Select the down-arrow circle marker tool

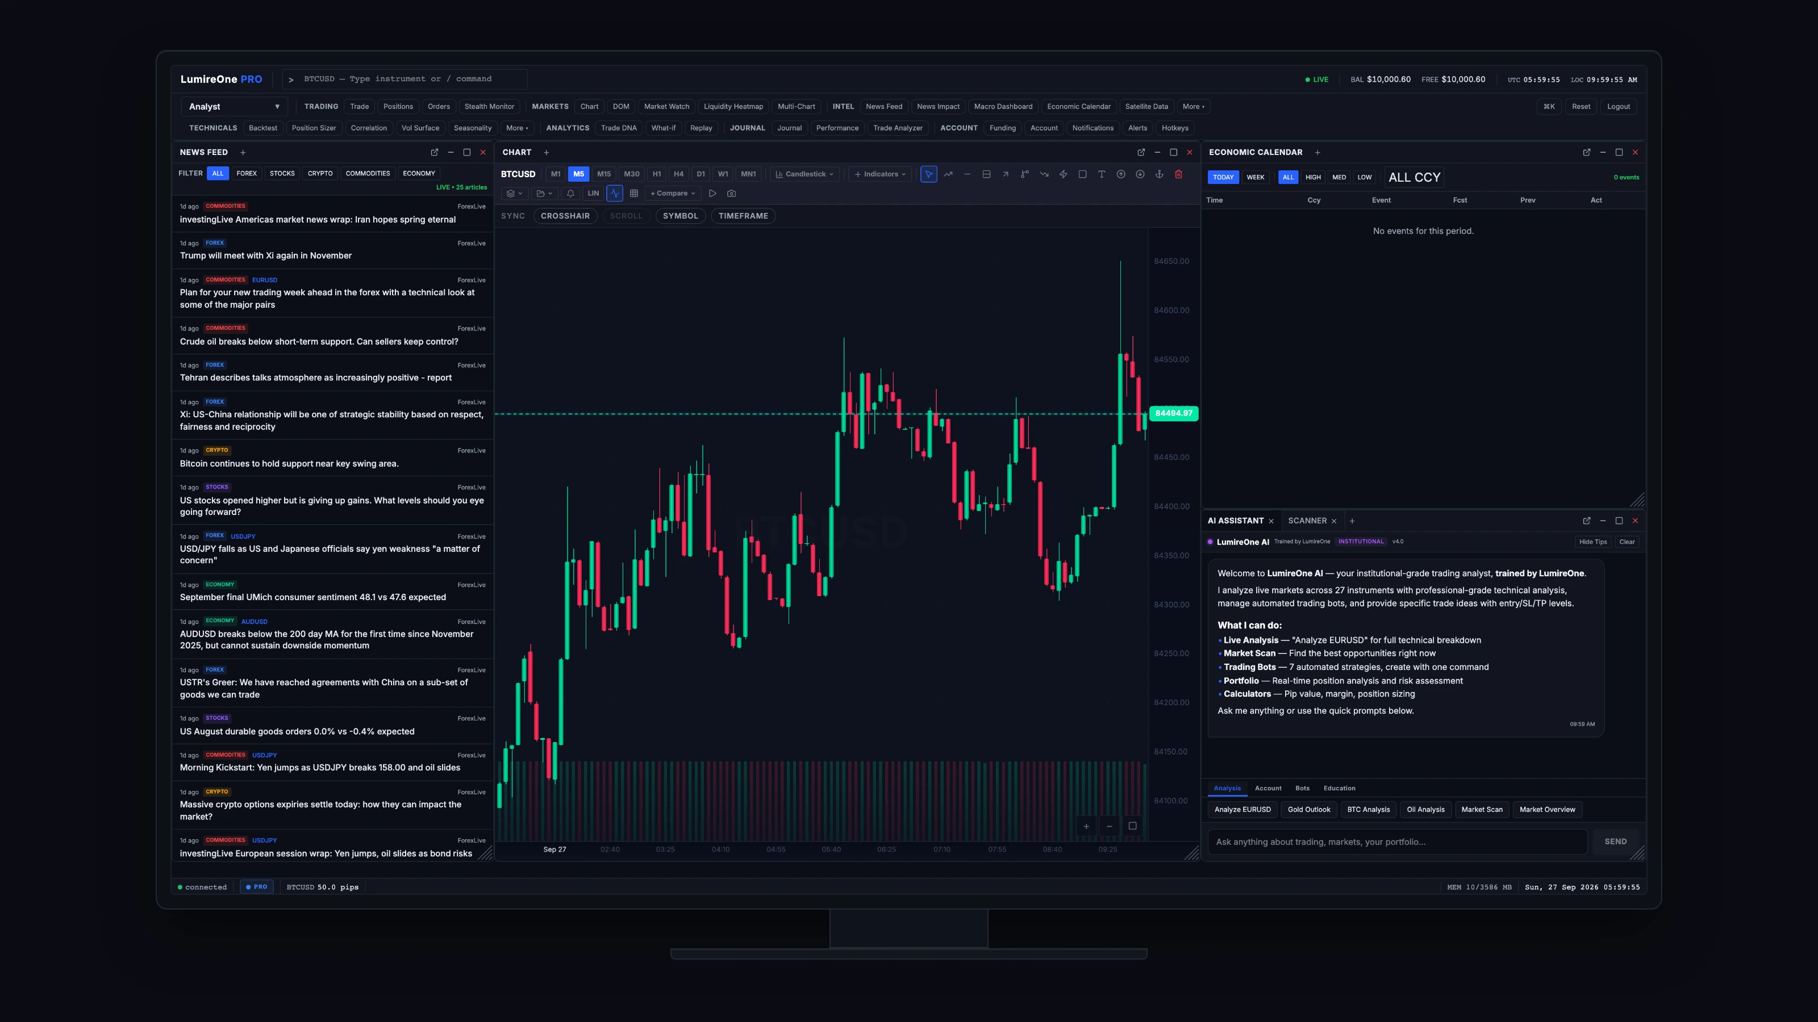click(1140, 174)
